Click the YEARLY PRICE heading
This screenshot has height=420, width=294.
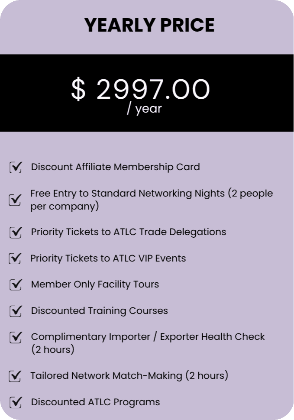click(x=149, y=26)
